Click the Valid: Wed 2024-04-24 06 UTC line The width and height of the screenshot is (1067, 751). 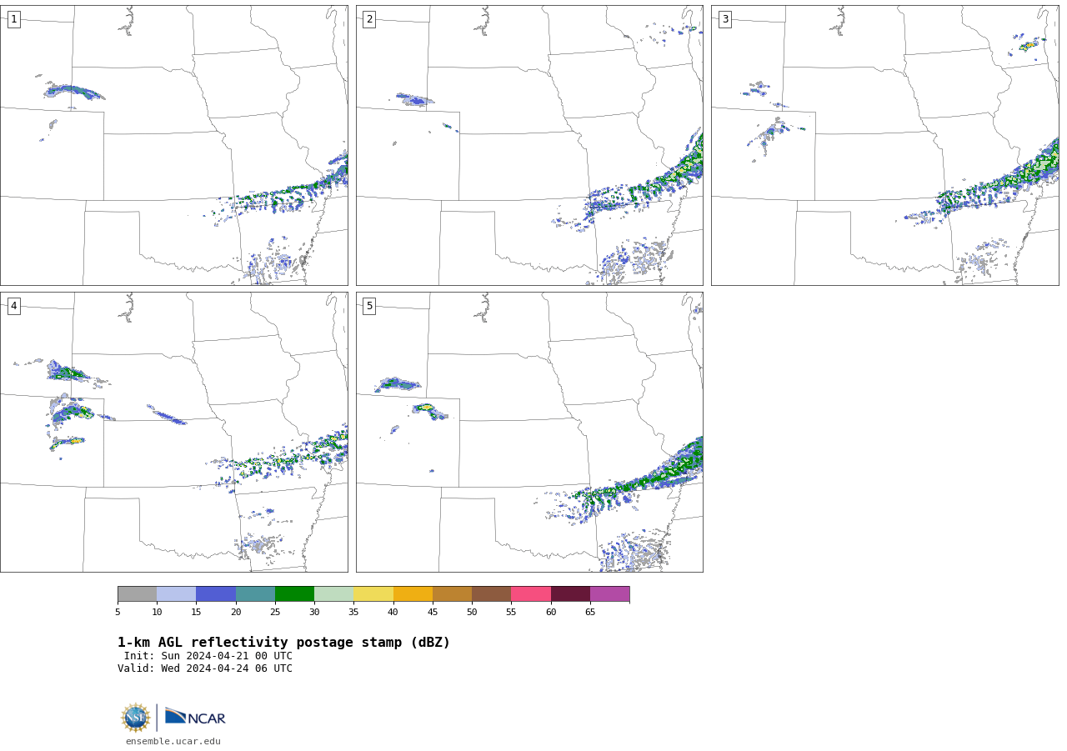pyautogui.click(x=205, y=668)
